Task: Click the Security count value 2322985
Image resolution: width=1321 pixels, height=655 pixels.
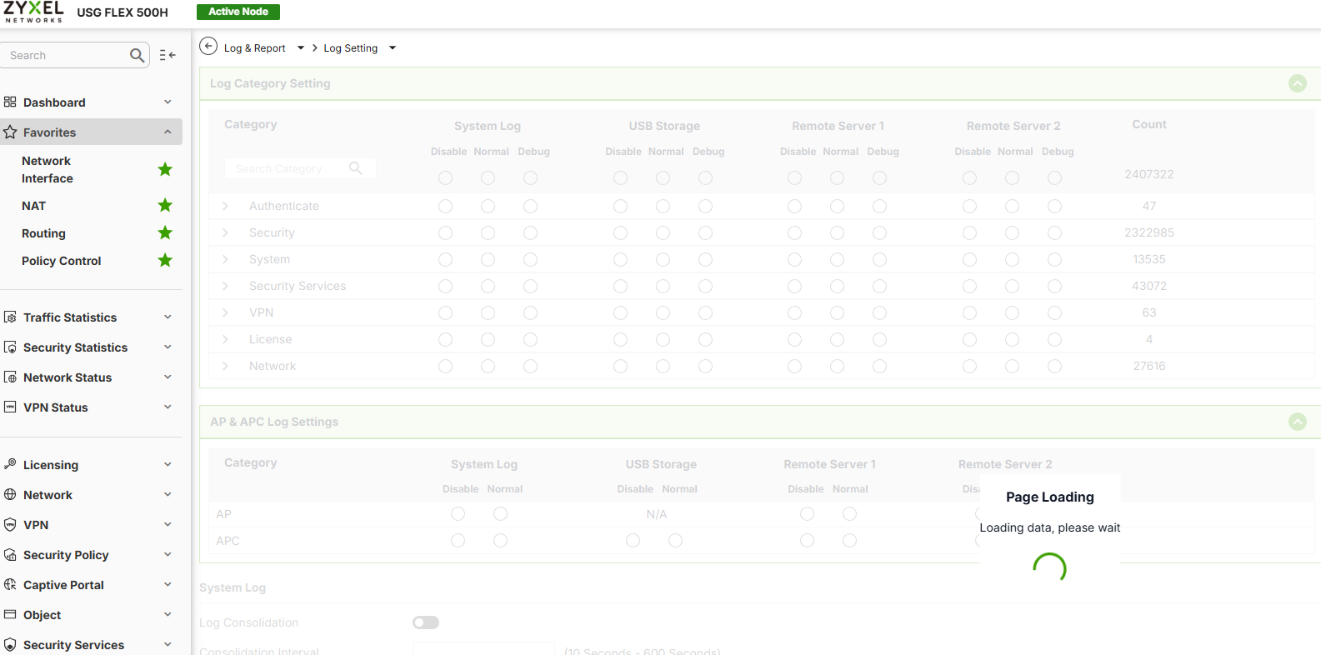Action: [x=1149, y=232]
